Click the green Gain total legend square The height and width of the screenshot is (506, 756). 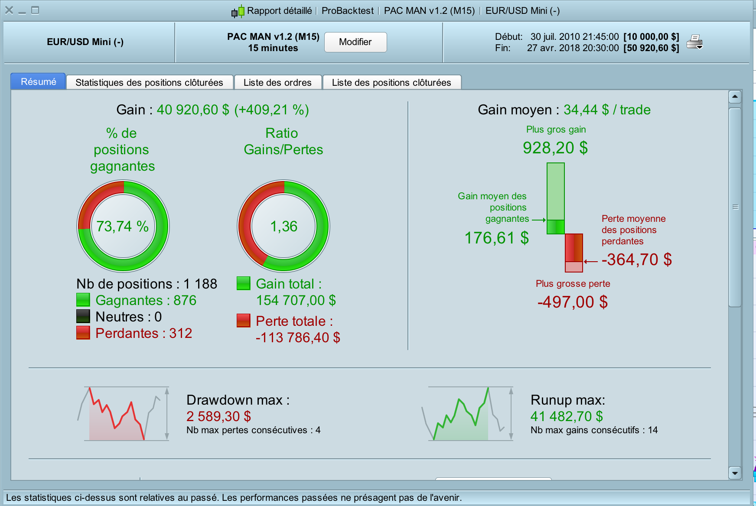tap(244, 283)
